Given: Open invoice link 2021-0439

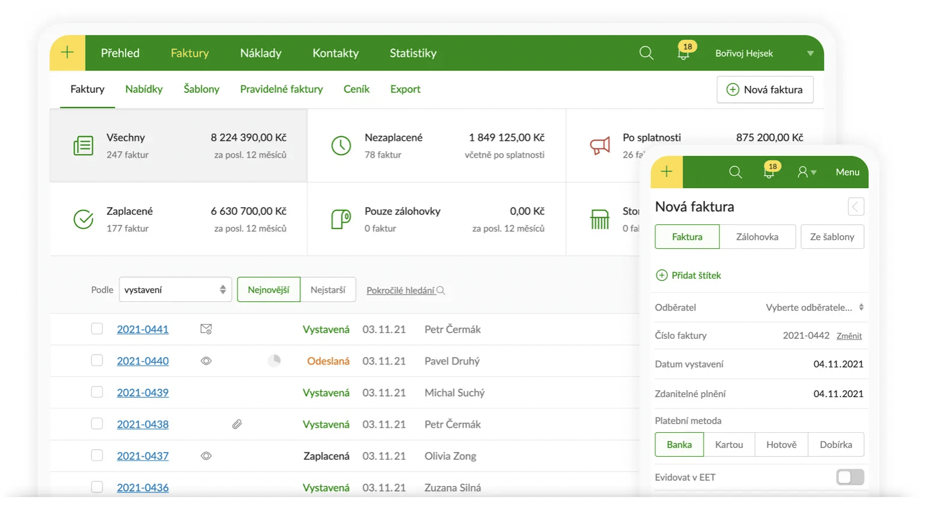Looking at the screenshot, I should coord(143,392).
